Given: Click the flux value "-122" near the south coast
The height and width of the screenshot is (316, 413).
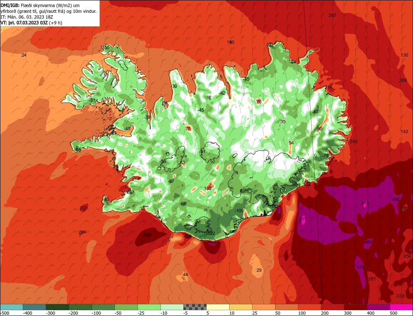Looking at the screenshot, I should point(211,233).
